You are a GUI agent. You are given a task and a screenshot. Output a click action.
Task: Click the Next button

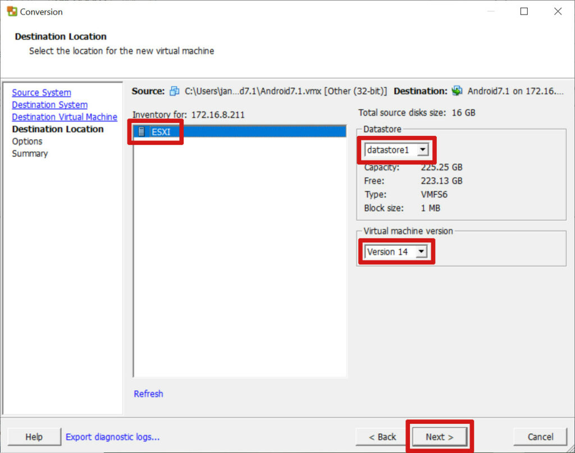point(439,437)
